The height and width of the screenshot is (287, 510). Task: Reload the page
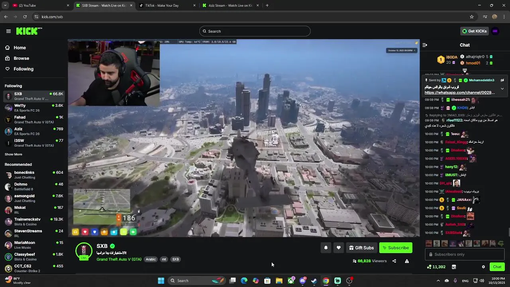point(25,17)
